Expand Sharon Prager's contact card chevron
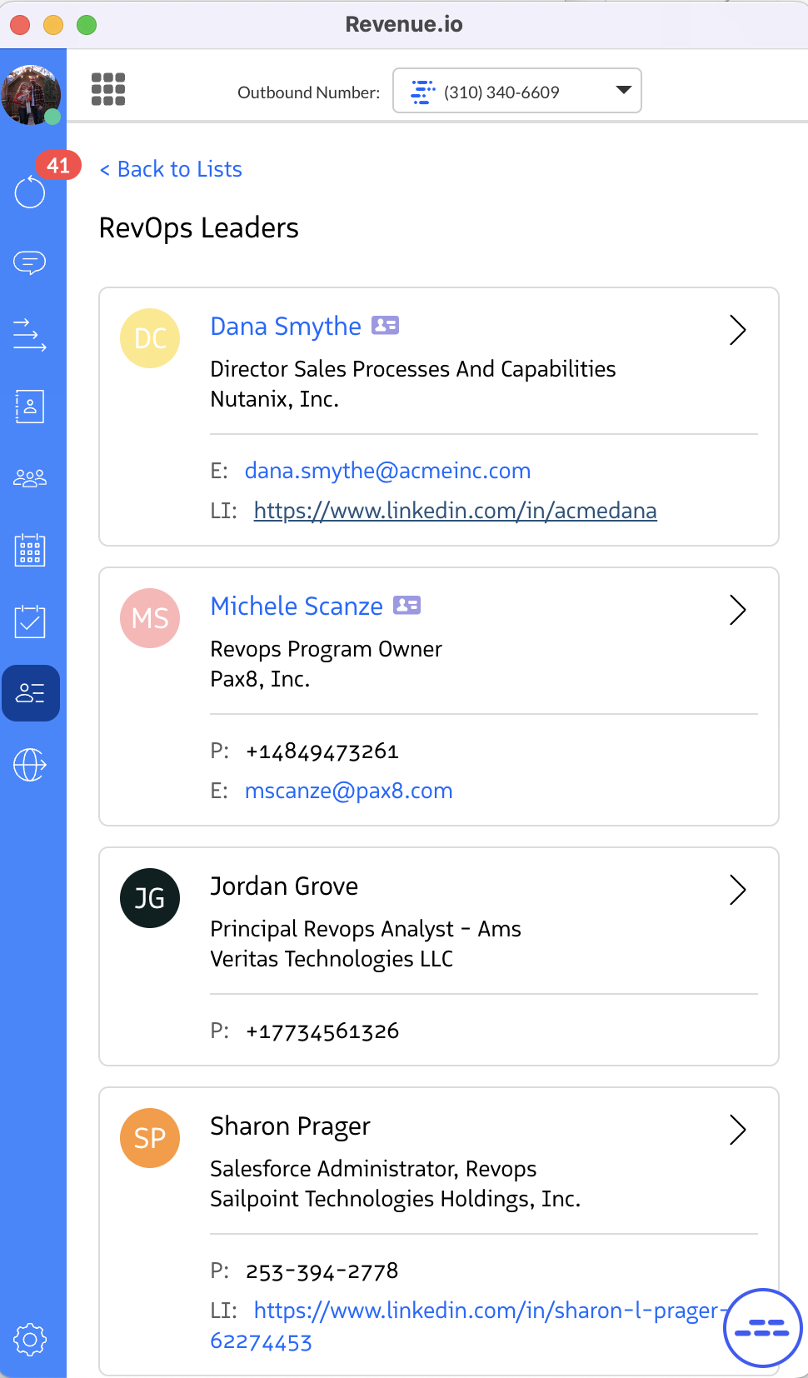This screenshot has width=808, height=1378. tap(737, 1130)
